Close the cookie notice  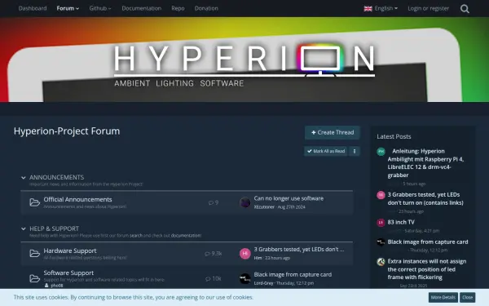467,297
